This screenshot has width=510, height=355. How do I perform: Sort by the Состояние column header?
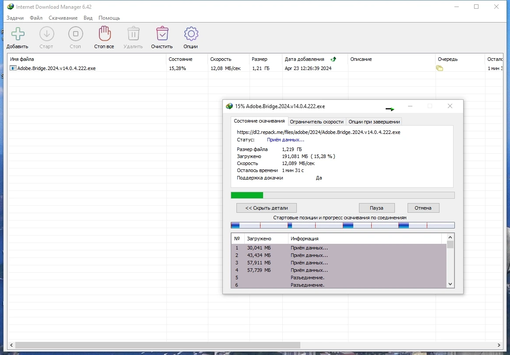click(x=187, y=59)
